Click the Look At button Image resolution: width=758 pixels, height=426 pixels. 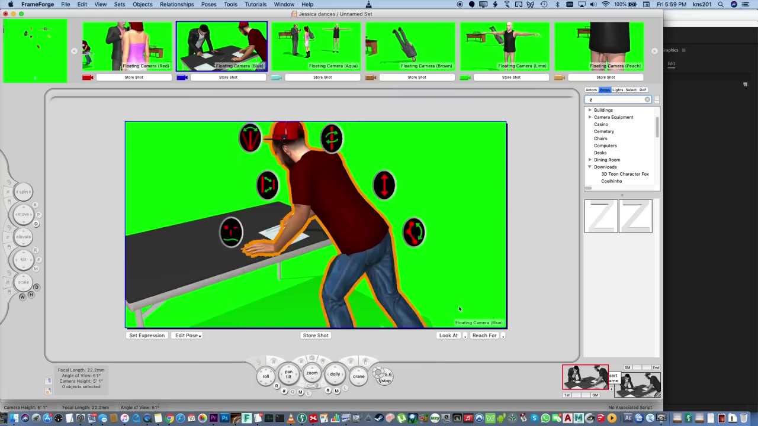pos(448,335)
